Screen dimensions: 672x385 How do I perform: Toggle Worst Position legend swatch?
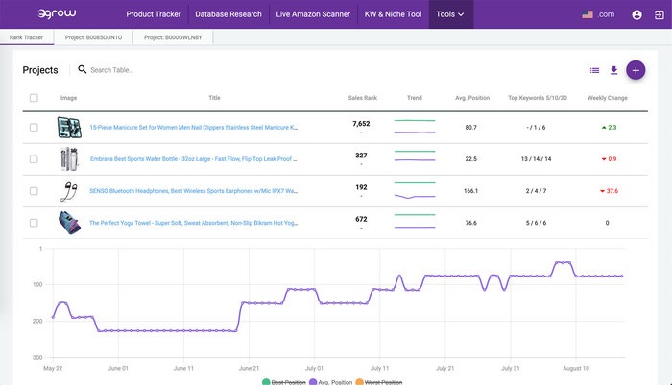click(360, 382)
